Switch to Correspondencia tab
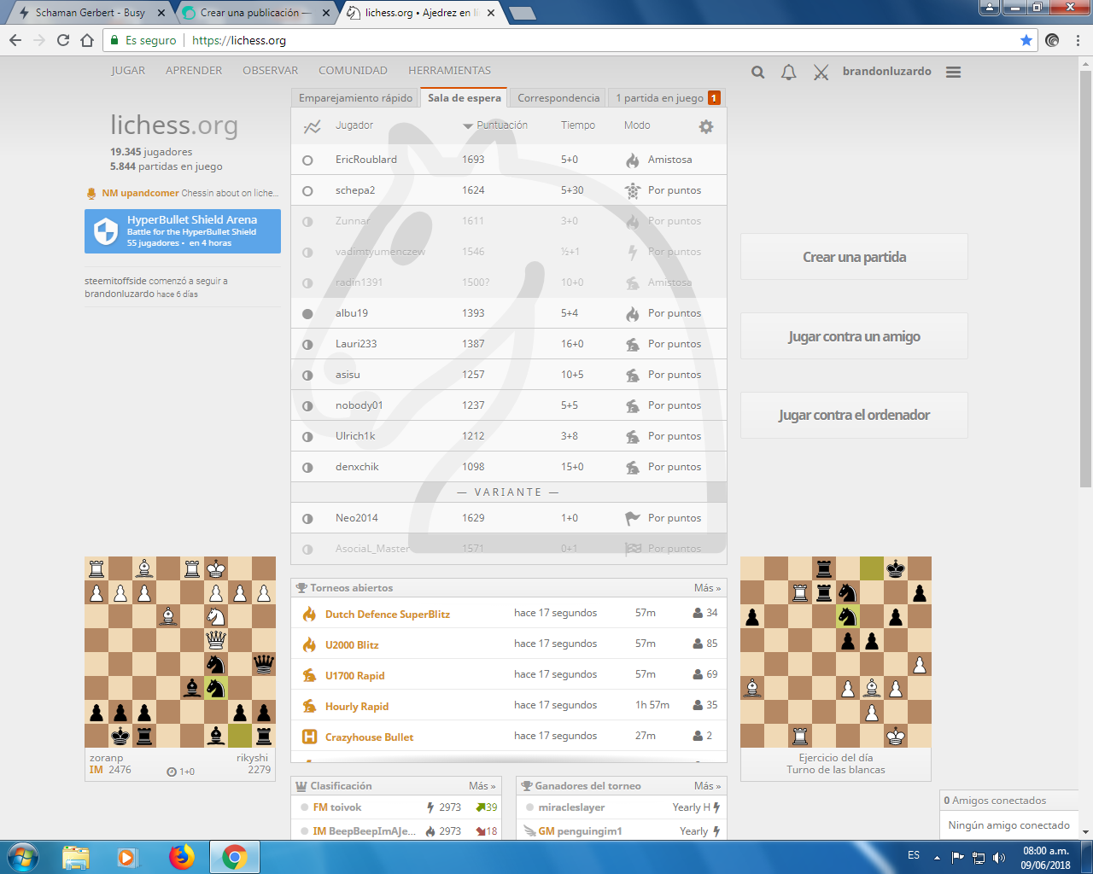This screenshot has height=874, width=1093. tap(558, 98)
